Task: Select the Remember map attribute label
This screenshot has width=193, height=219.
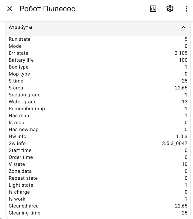Action: click(x=27, y=109)
